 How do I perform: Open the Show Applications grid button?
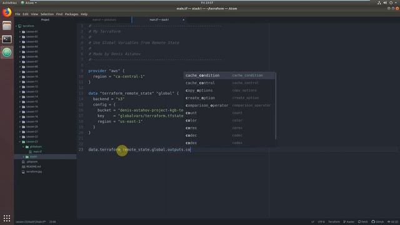7,218
